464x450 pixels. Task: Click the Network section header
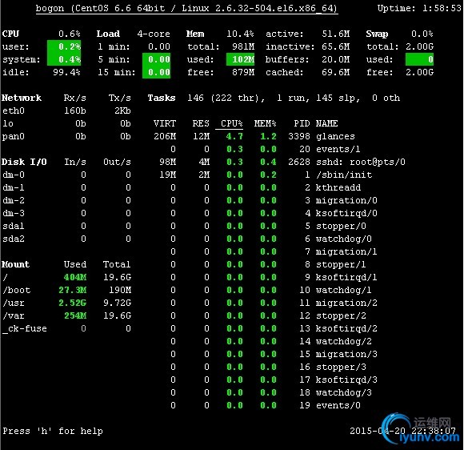(22, 98)
